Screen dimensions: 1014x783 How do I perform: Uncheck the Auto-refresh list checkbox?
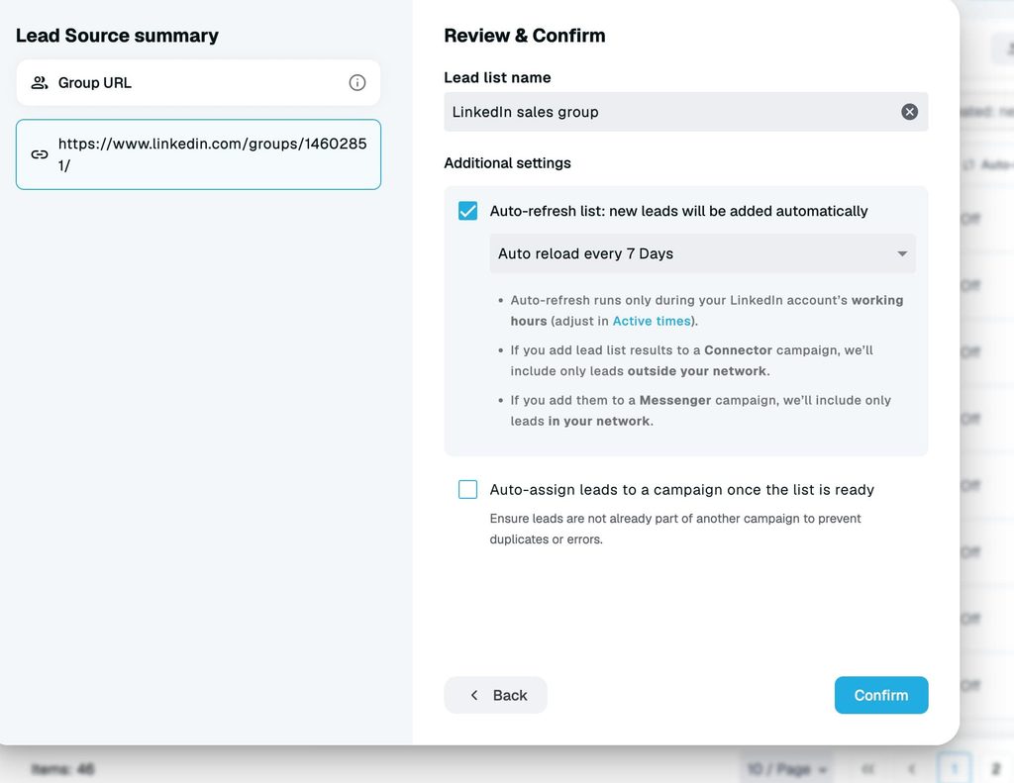(467, 211)
